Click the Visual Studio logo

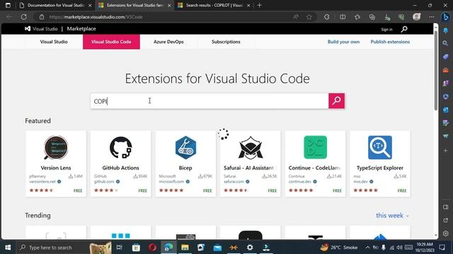click(41, 29)
